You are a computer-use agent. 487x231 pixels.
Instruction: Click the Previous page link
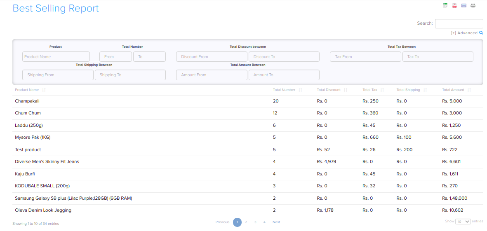(x=222, y=222)
